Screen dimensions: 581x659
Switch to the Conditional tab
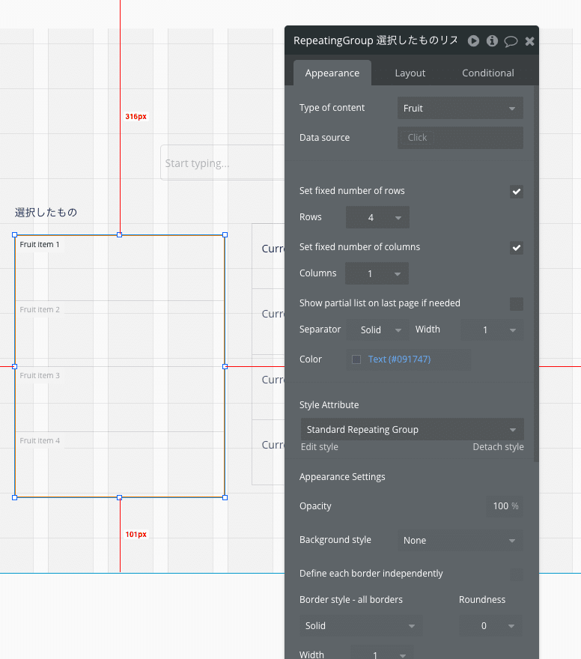487,73
